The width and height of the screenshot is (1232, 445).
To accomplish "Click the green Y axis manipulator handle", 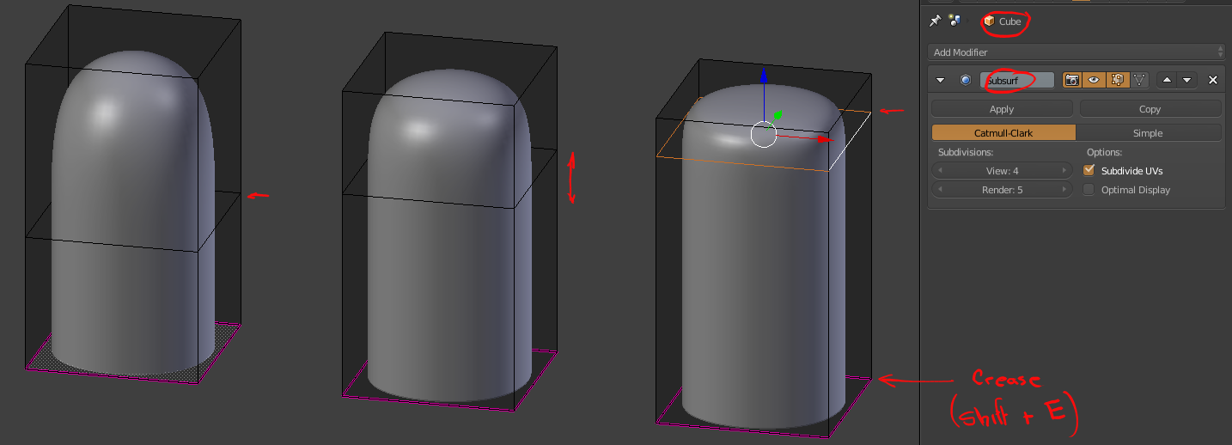I will click(x=777, y=116).
